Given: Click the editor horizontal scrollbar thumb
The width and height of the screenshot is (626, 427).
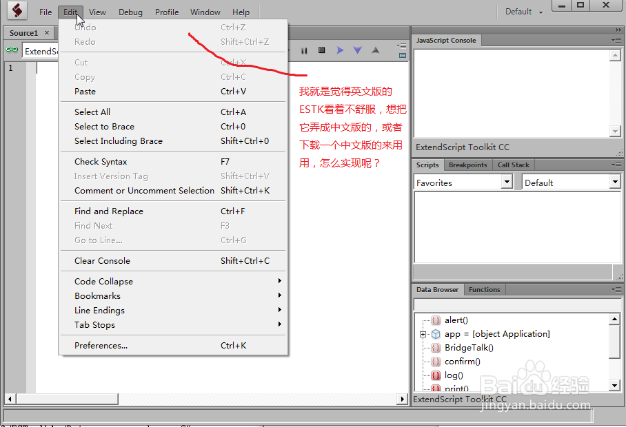Looking at the screenshot, I should pyautogui.click(x=67, y=399).
